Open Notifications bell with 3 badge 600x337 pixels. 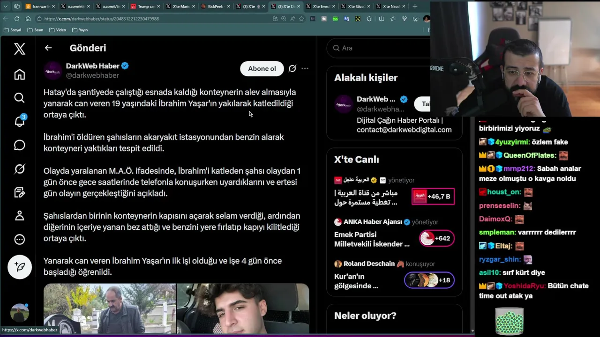click(20, 121)
